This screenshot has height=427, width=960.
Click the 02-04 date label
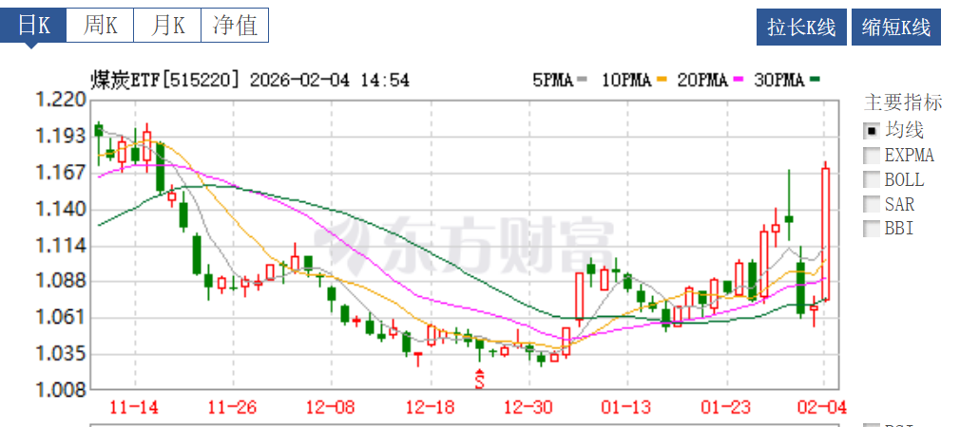tap(824, 407)
